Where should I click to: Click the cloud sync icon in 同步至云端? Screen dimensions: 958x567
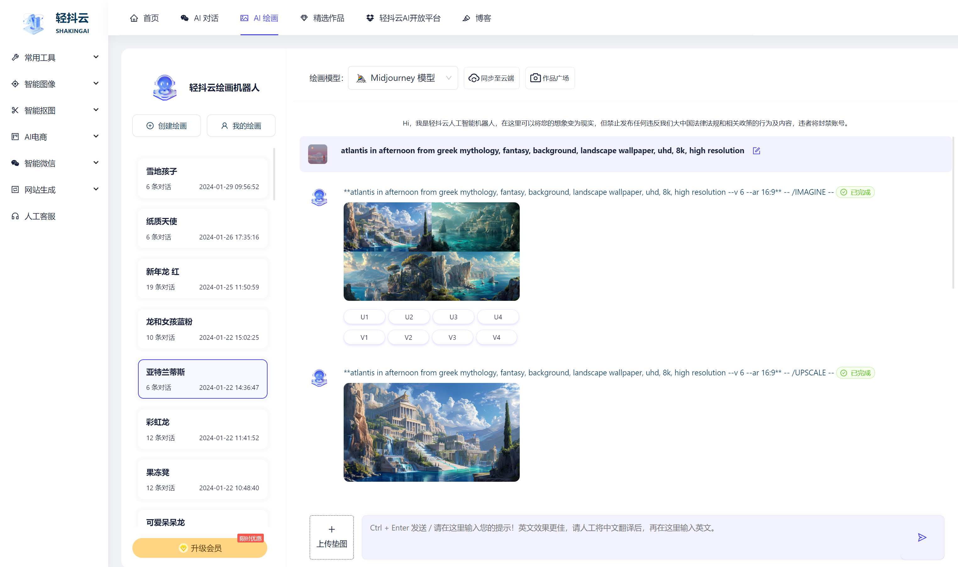pos(474,78)
